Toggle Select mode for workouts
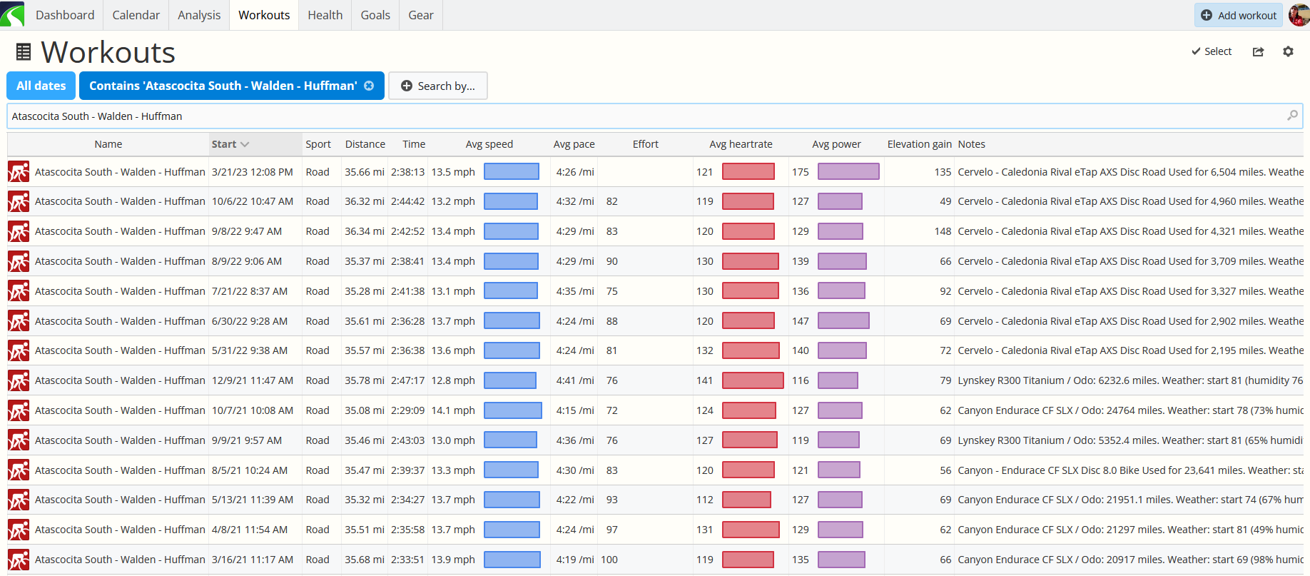1310x576 pixels. [1212, 51]
